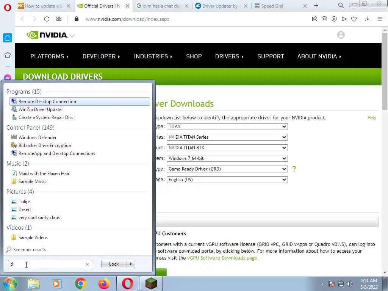
Task: Open My Flow send icon
Action: click(x=344, y=19)
